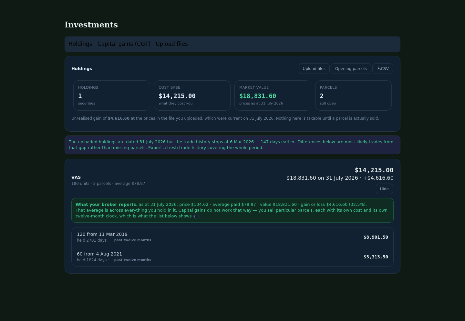Screen dimensions: 465x321
Task: Click the Upload files button in Holdings panel
Action: coord(314,69)
